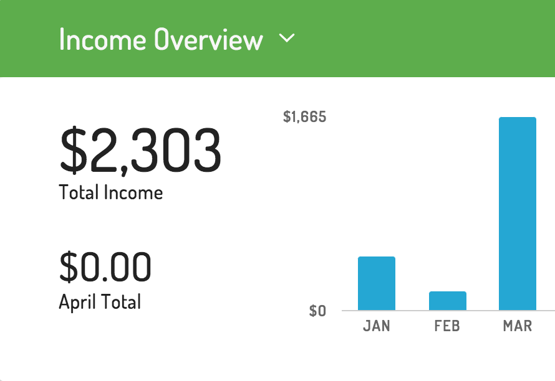
Task: Click the top of the January bar
Action: [377, 258]
